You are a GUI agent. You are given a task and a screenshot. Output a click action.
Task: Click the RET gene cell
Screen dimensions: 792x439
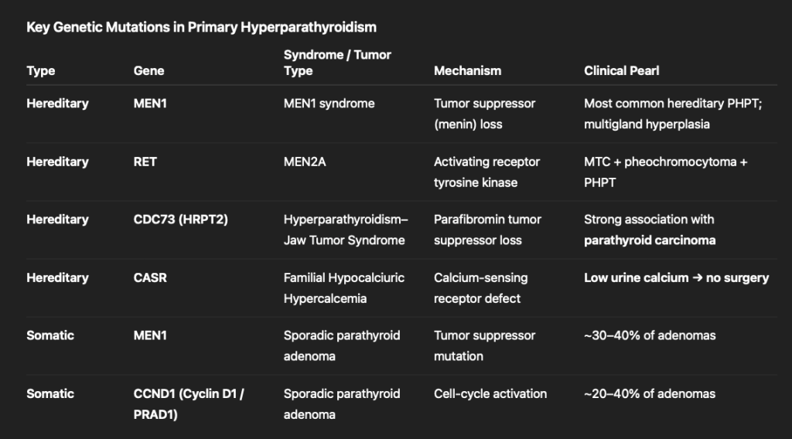coord(145,162)
